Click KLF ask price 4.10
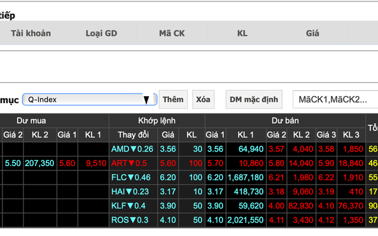Image resolution: width=378 pixels, height=236 pixels. coord(326,206)
